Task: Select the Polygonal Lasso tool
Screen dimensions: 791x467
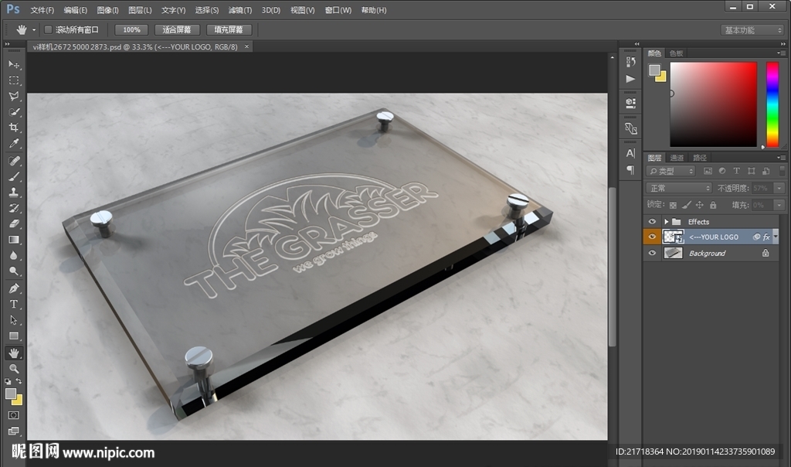Action: [x=14, y=96]
